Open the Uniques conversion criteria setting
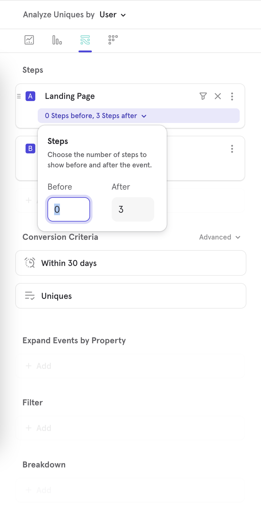The image size is (261, 507). pos(130,295)
